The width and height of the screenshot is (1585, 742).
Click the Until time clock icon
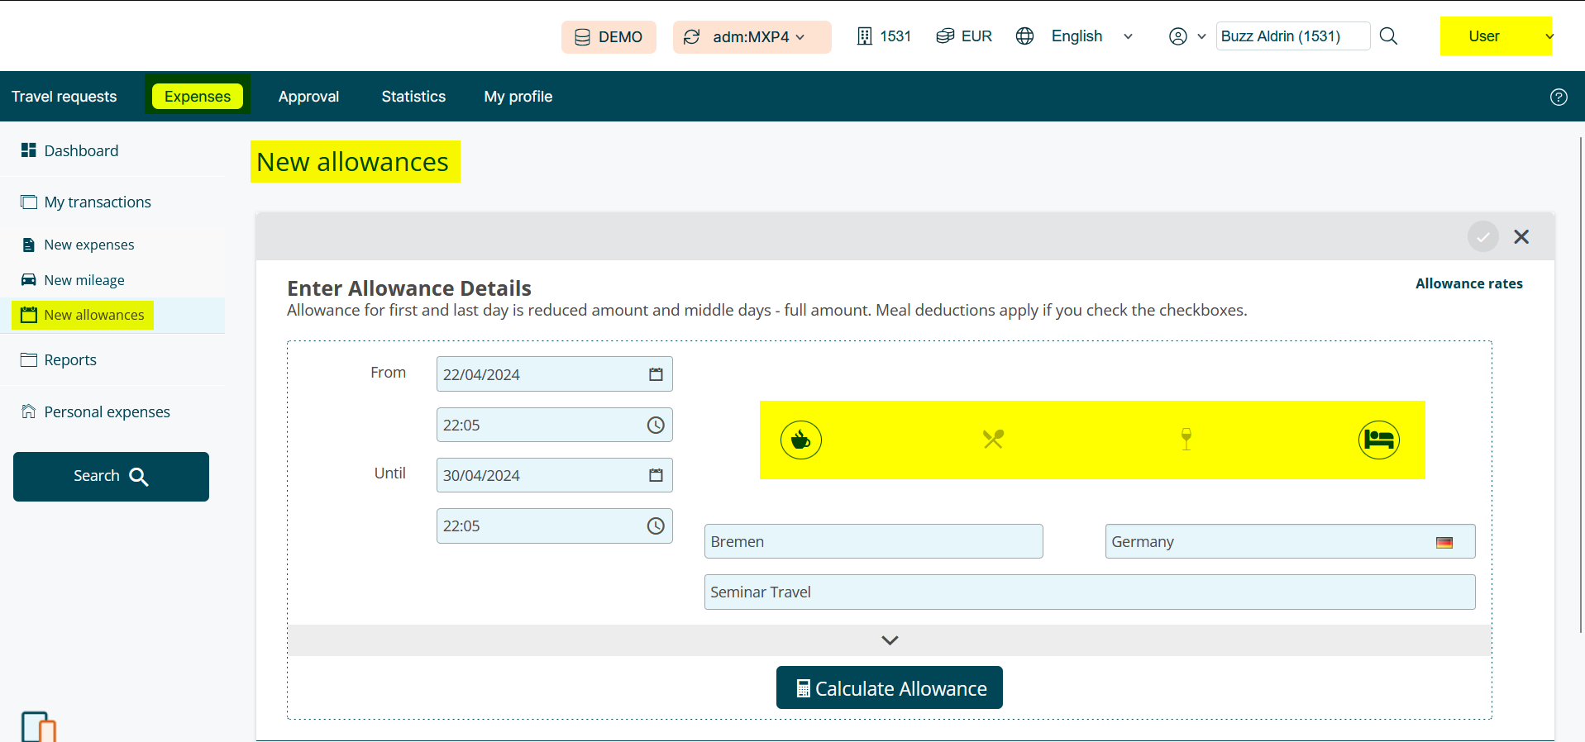pos(656,526)
